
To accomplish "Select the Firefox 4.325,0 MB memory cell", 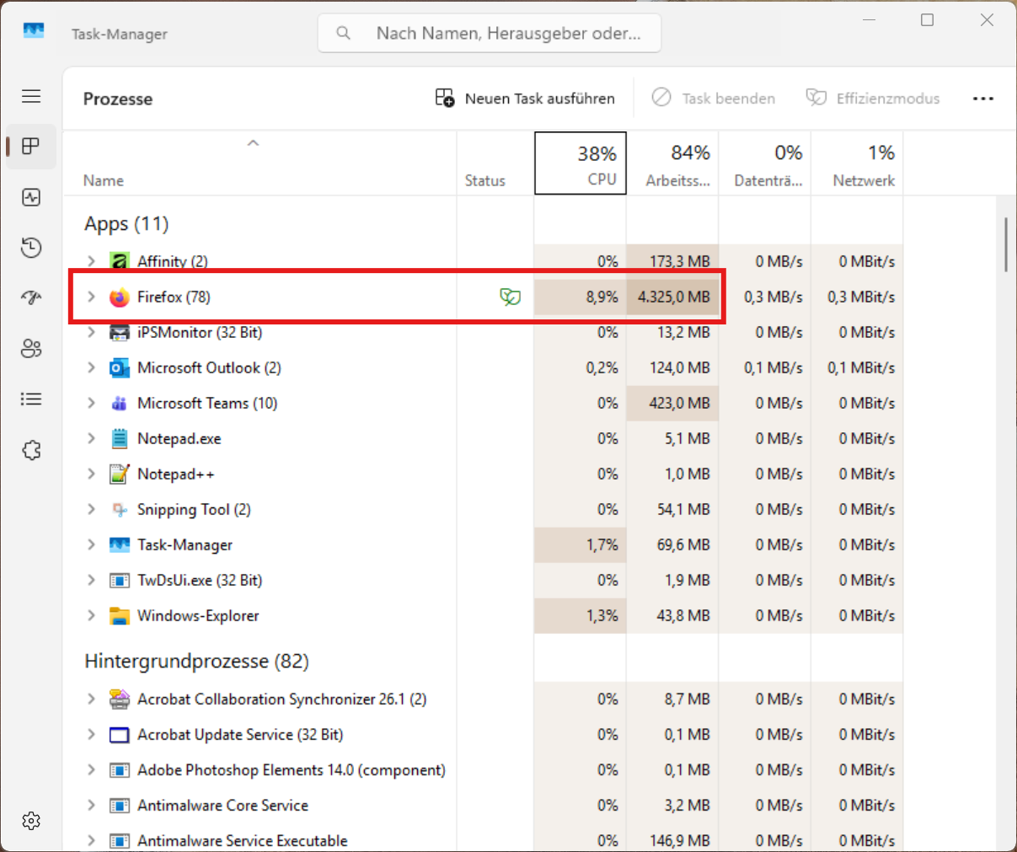I will pyautogui.click(x=673, y=297).
